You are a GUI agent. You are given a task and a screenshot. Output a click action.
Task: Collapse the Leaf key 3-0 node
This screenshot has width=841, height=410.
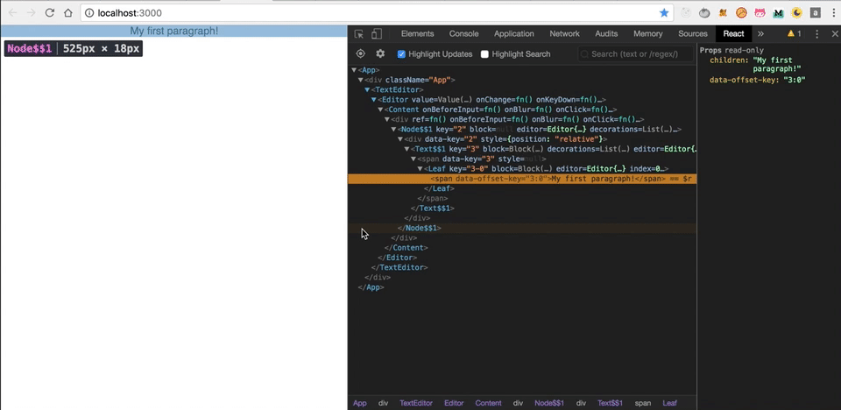[420, 169]
